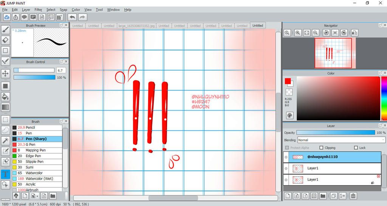The height and width of the screenshot is (206, 387).
Task: Click the cloud save icon in toolbar
Action: pos(7,17)
